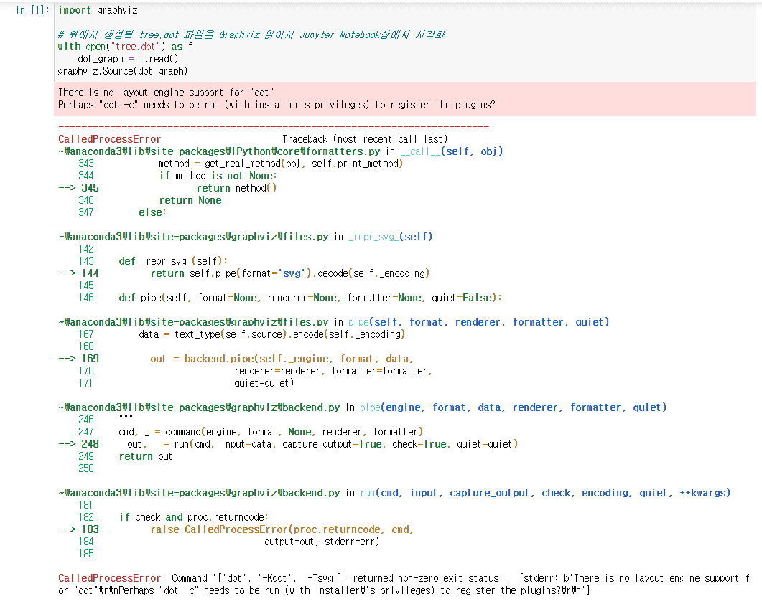Click line 343 'method = get_real_method' text
Screen dimensions: 762x604
(x=281, y=164)
